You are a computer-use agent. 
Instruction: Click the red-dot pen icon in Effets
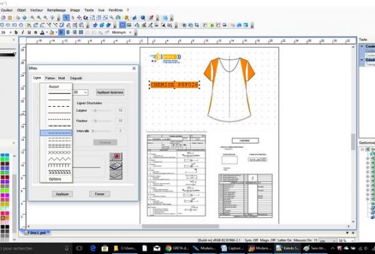116,157
